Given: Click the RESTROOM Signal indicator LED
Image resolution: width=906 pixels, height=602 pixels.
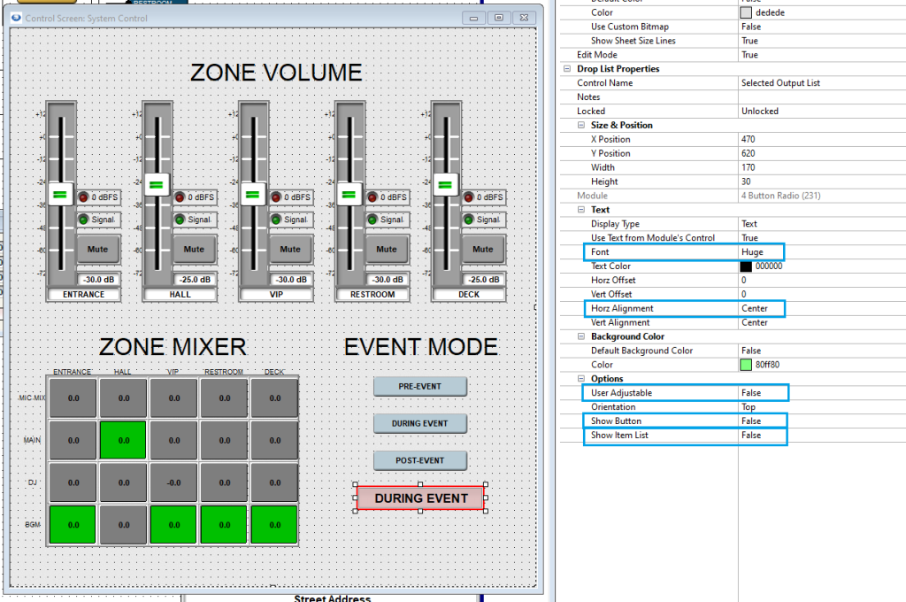Looking at the screenshot, I should tap(372, 220).
